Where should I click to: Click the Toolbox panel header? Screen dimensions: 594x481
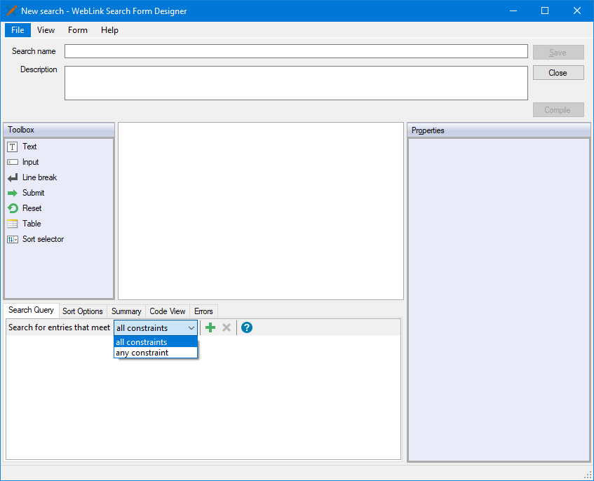[59, 130]
